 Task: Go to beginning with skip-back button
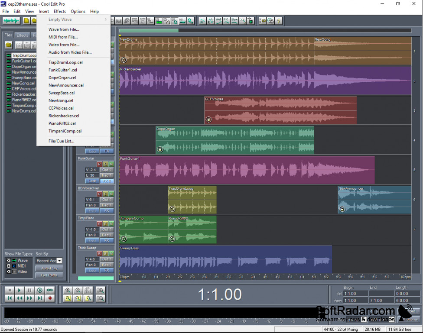point(10,298)
